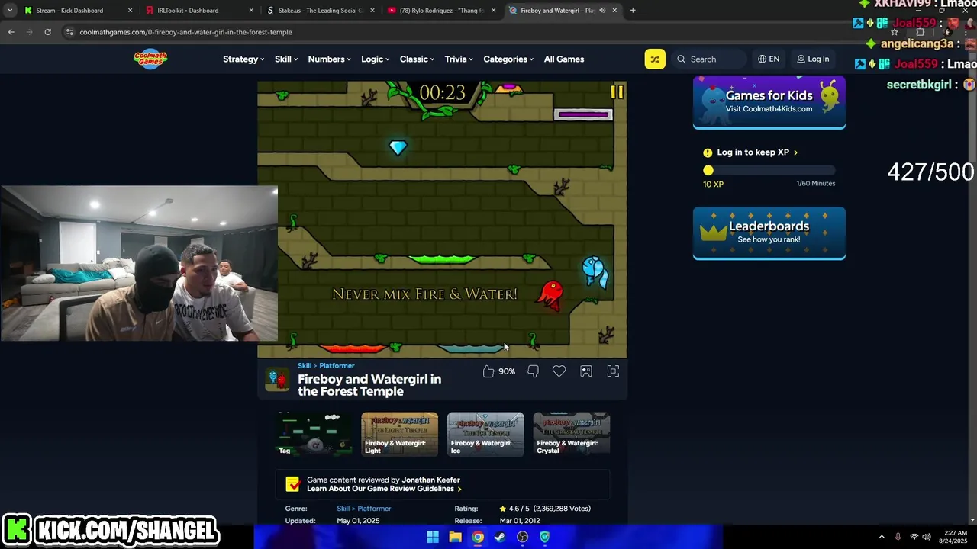Click the thumbs up like icon
This screenshot has height=549, width=977.
click(488, 371)
